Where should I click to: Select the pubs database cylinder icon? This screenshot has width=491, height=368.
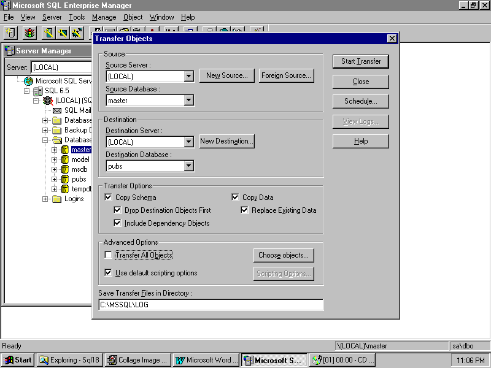coord(64,179)
